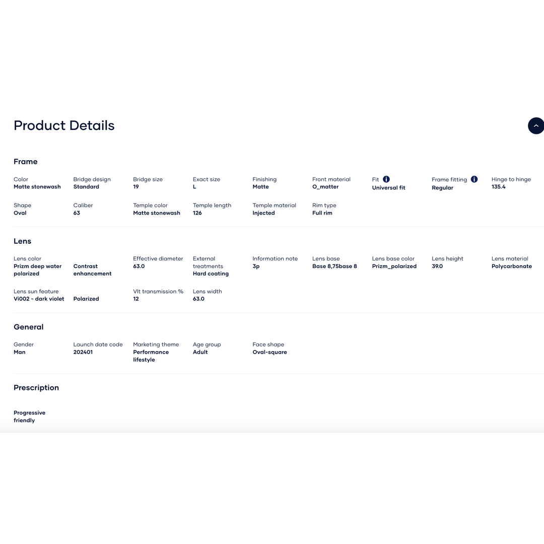Click the Regular frame fitting value

(x=442, y=188)
